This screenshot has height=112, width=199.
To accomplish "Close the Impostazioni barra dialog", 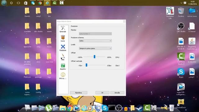I will [x=124, y=21].
